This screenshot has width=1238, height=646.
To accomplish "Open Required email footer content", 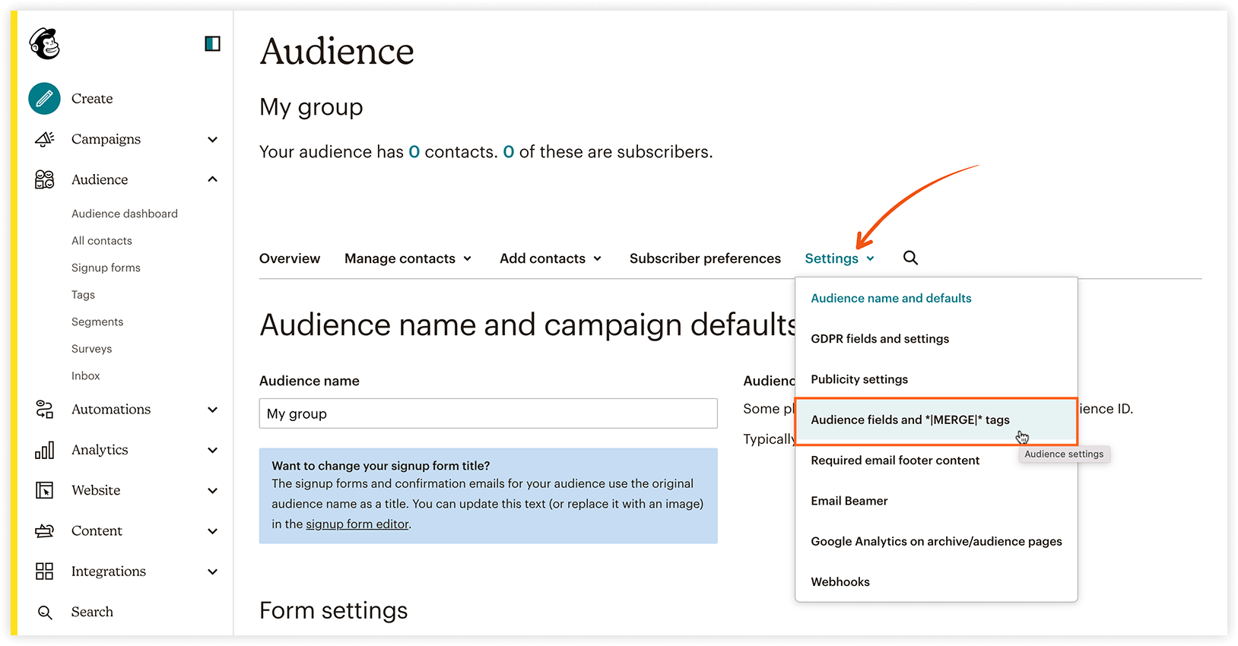I will (x=895, y=461).
